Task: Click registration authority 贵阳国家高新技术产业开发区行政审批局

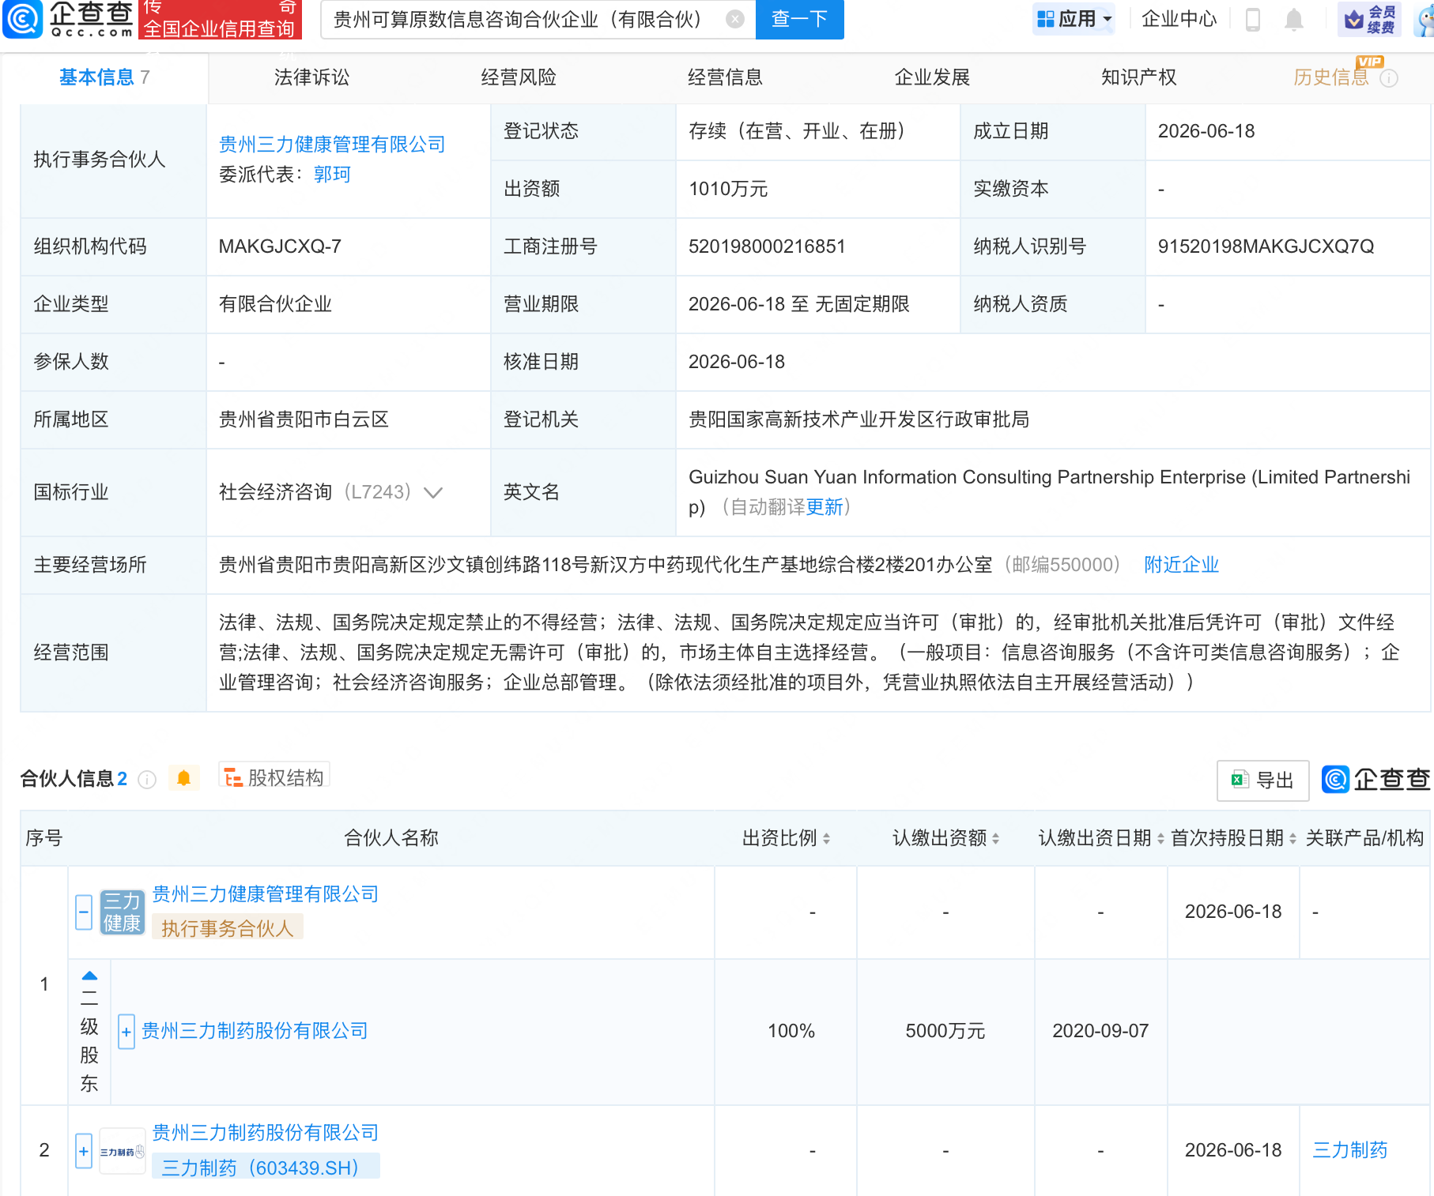Action: tap(859, 419)
